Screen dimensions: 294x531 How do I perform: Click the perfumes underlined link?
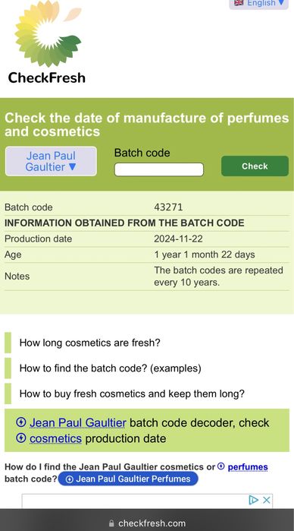pyautogui.click(x=248, y=467)
